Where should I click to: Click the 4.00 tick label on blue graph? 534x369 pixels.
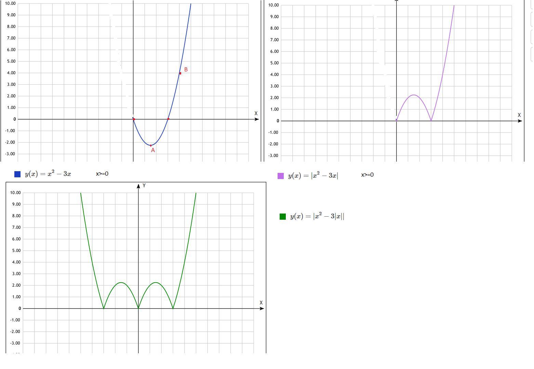point(11,73)
